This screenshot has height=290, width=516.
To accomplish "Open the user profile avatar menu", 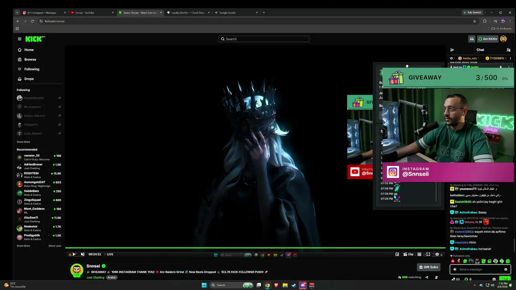I will pos(503,39).
